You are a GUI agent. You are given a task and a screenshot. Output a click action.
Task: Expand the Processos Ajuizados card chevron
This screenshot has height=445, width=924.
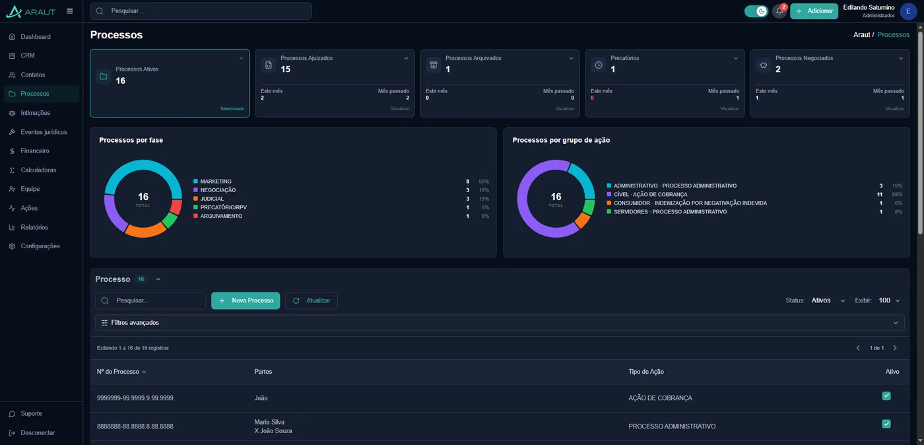406,58
